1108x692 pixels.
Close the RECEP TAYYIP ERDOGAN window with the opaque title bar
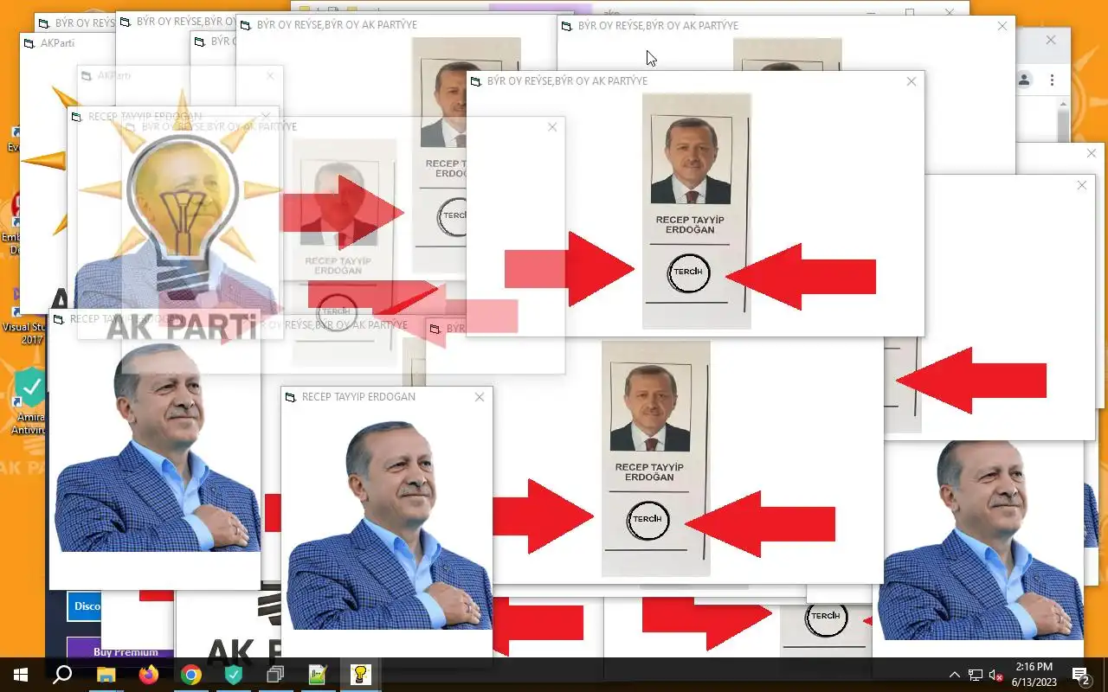coord(480,397)
